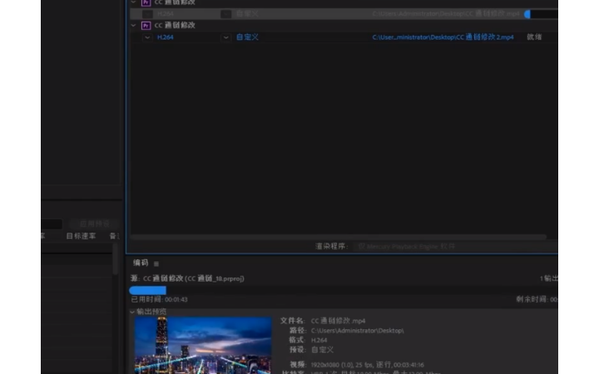Collapse the 输出预览 section
The width and height of the screenshot is (599, 374).
[x=132, y=312]
